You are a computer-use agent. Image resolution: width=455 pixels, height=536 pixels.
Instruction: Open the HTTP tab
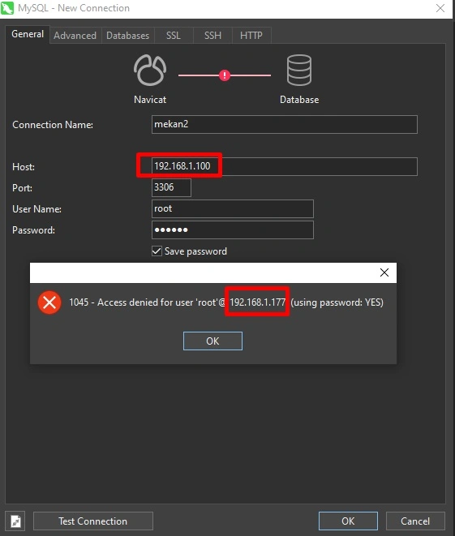(251, 36)
